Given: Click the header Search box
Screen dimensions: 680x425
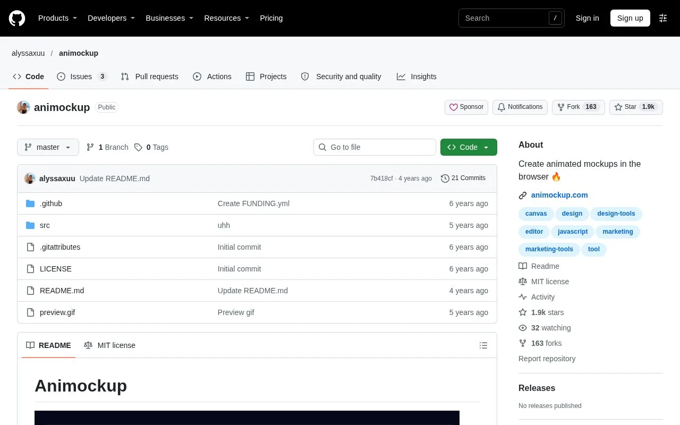Looking at the screenshot, I should coord(511,18).
